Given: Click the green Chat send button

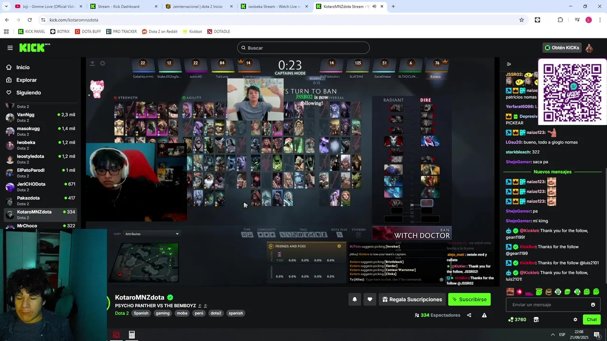Looking at the screenshot, I should coord(592,320).
